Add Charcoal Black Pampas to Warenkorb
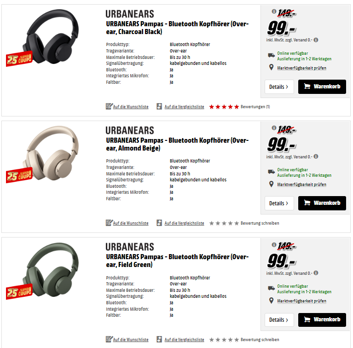 point(322,87)
